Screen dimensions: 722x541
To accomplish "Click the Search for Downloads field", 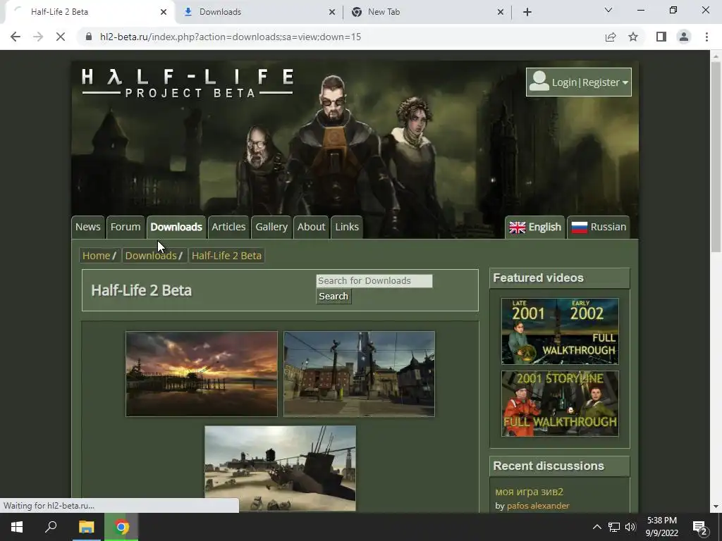I will 374,280.
